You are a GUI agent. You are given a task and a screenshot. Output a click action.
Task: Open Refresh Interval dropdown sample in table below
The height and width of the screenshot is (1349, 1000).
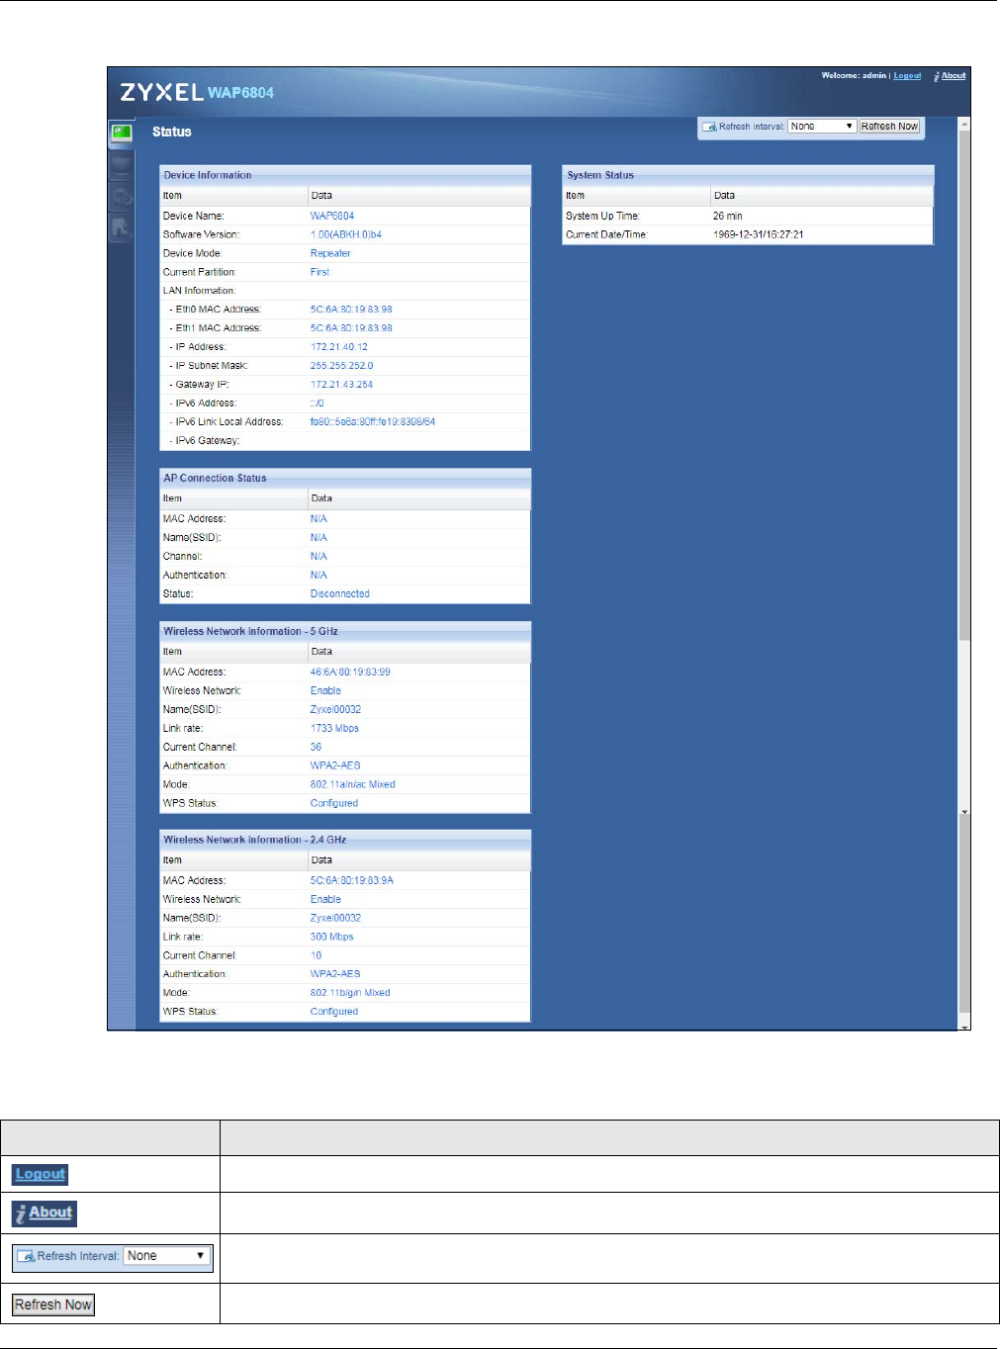coord(167,1256)
